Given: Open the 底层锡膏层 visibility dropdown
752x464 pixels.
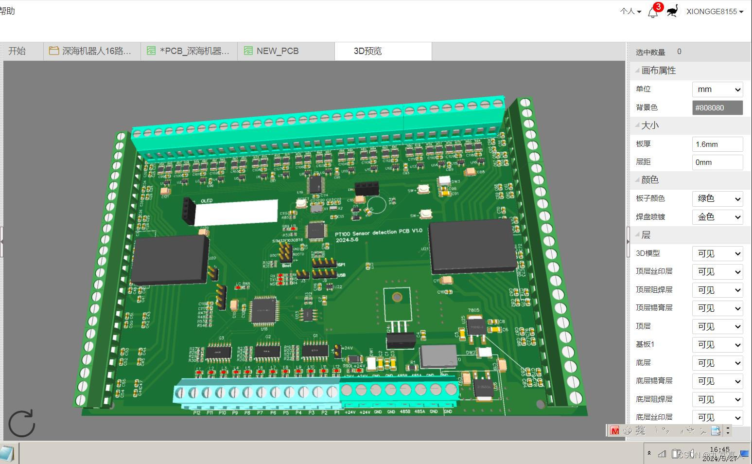Looking at the screenshot, I should 717,381.
